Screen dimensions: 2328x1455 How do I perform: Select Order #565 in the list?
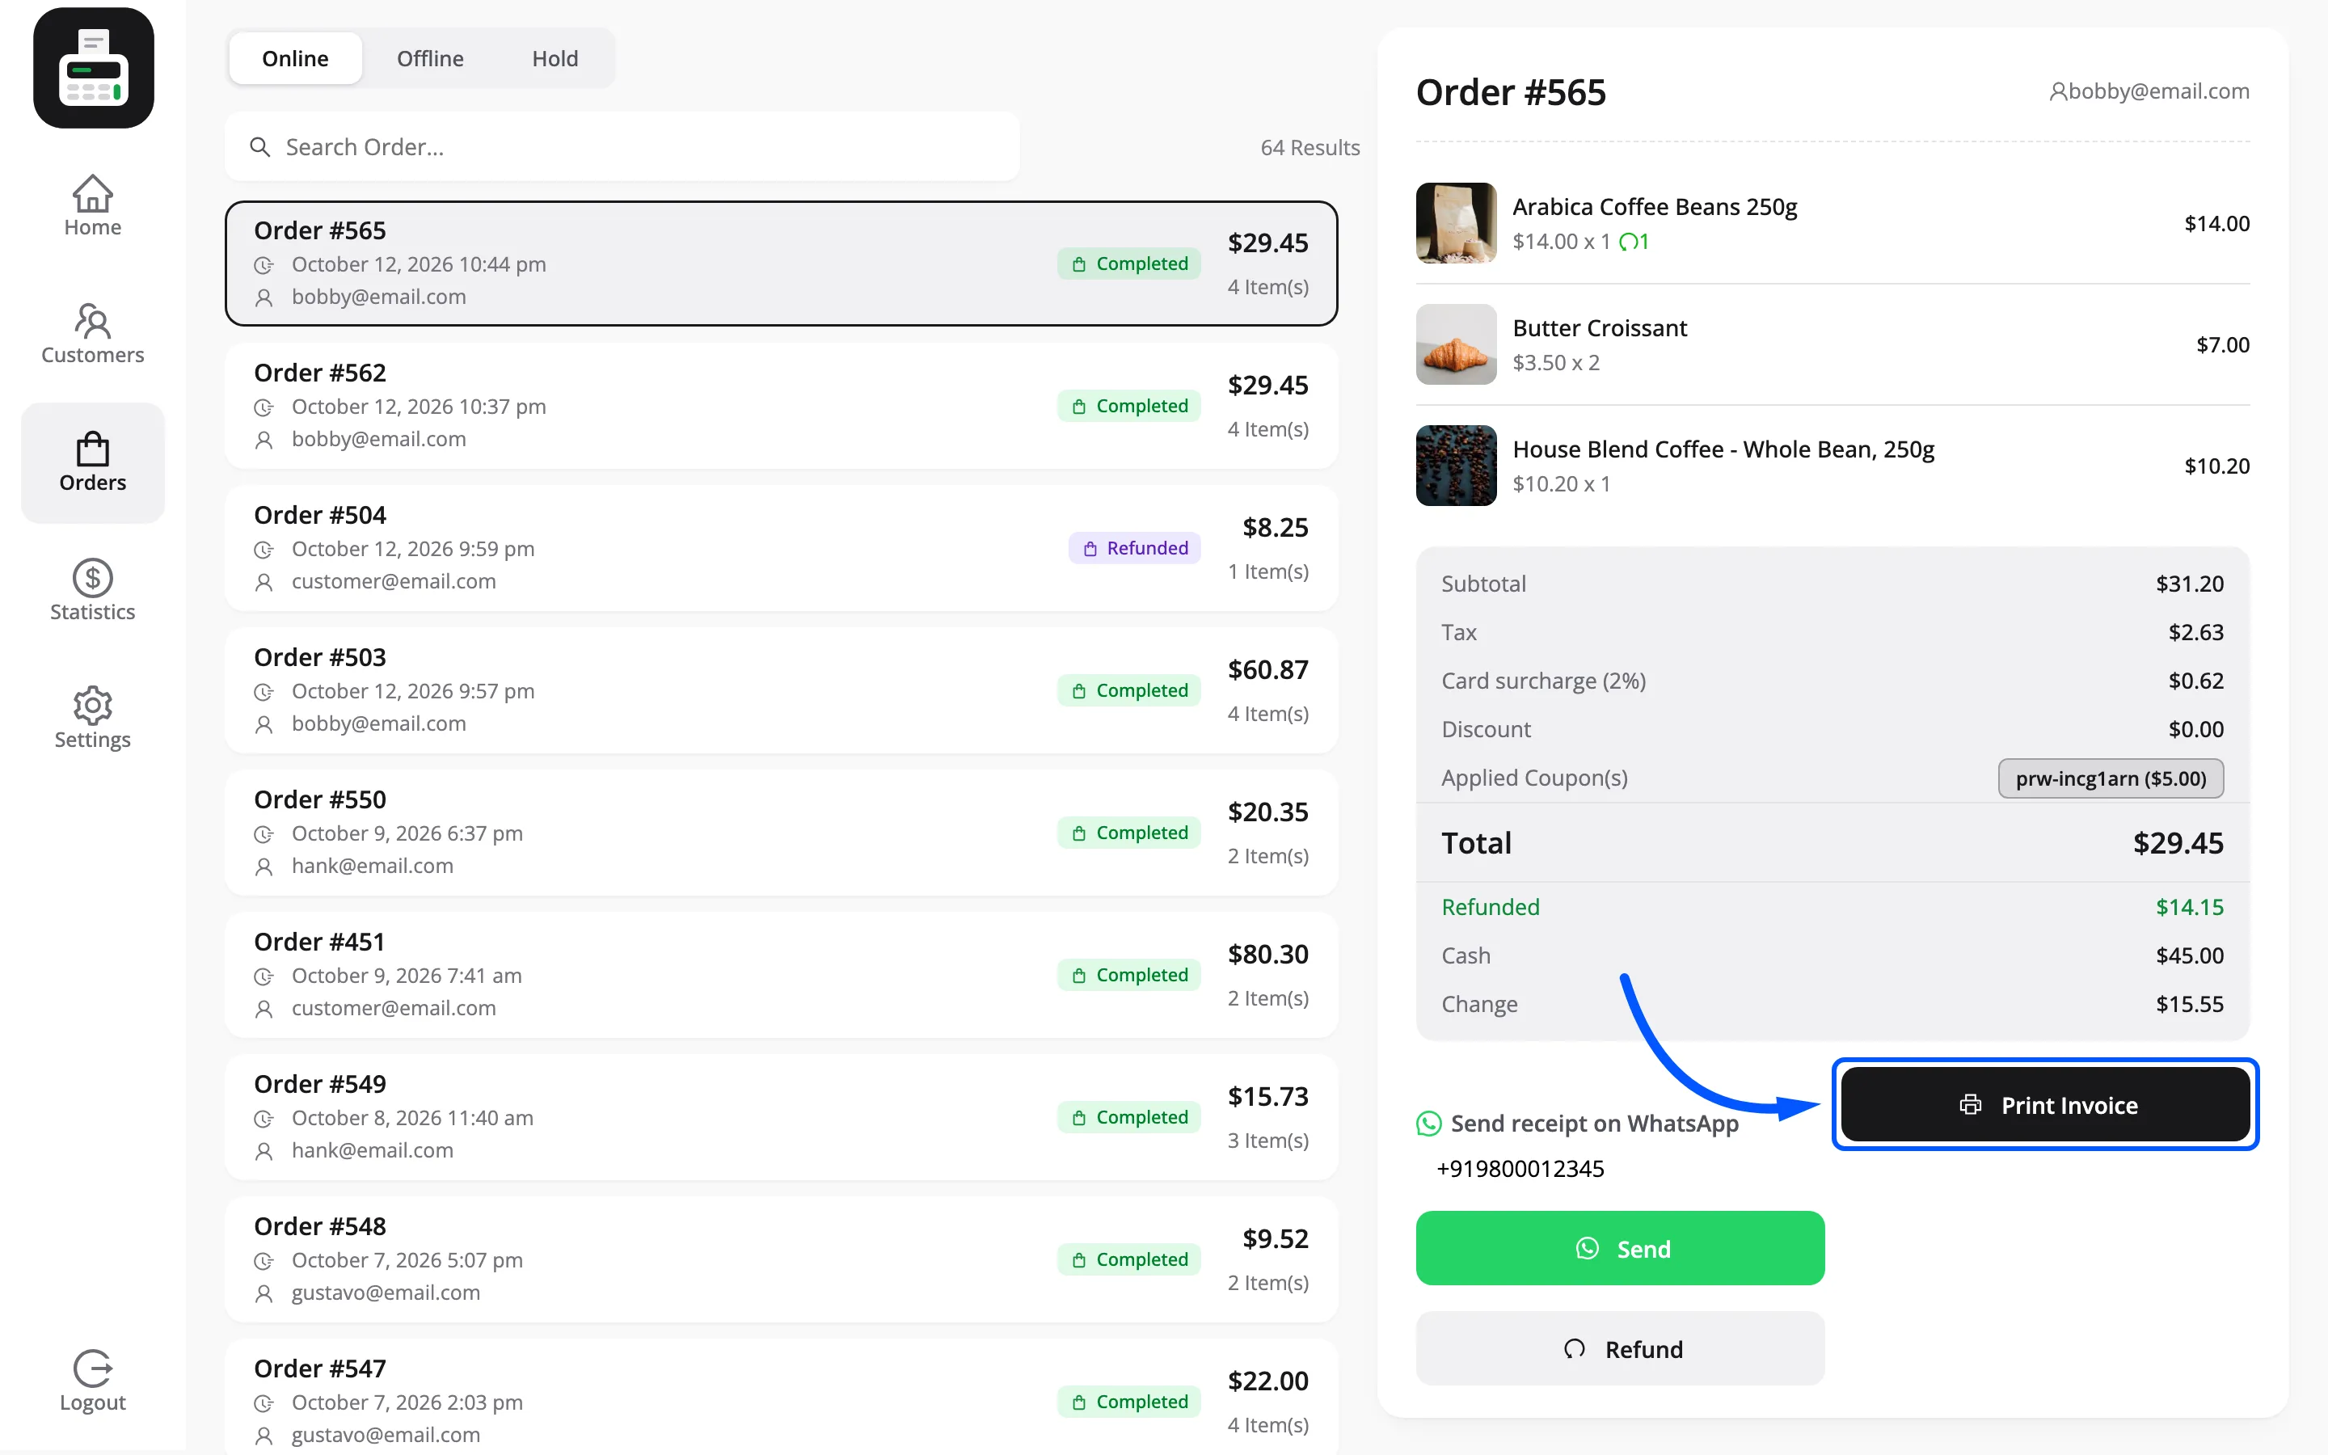(x=781, y=264)
